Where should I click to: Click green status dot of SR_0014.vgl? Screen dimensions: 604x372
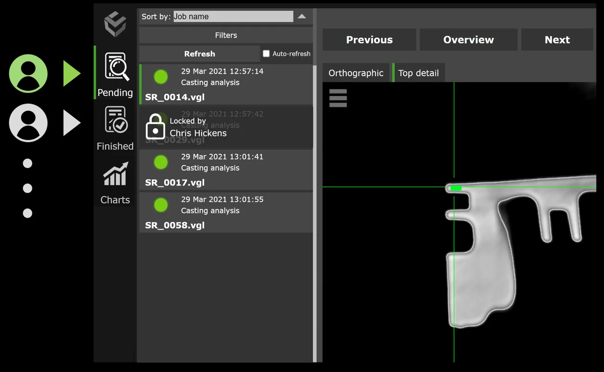[x=161, y=77]
